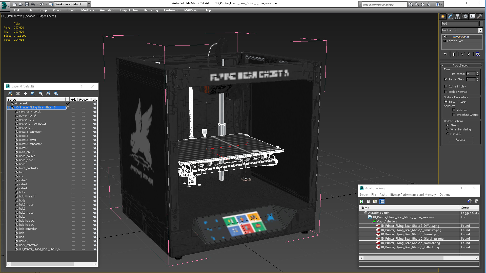This screenshot has height=273, width=486.
Task: Enable Separate by Smoothing Groups checkbox
Action: click(x=454, y=115)
